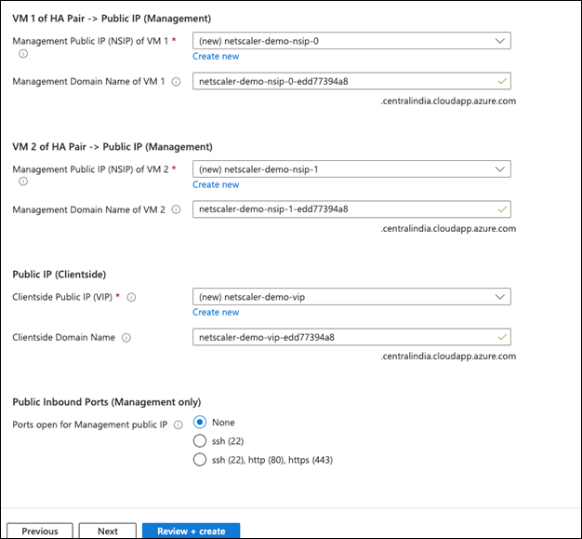Select ssh, http, https ports option

[x=200, y=460]
